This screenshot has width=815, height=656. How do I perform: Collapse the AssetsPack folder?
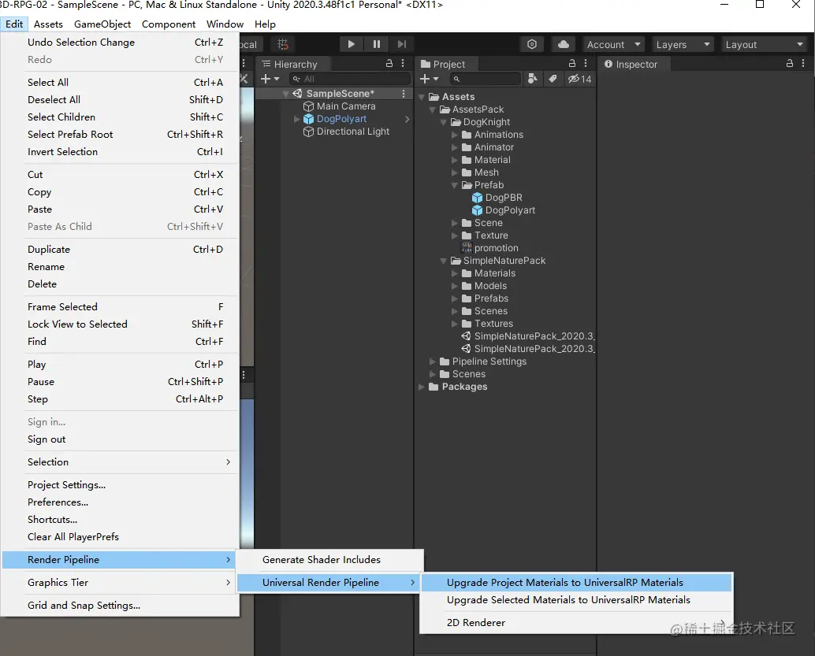pos(433,109)
